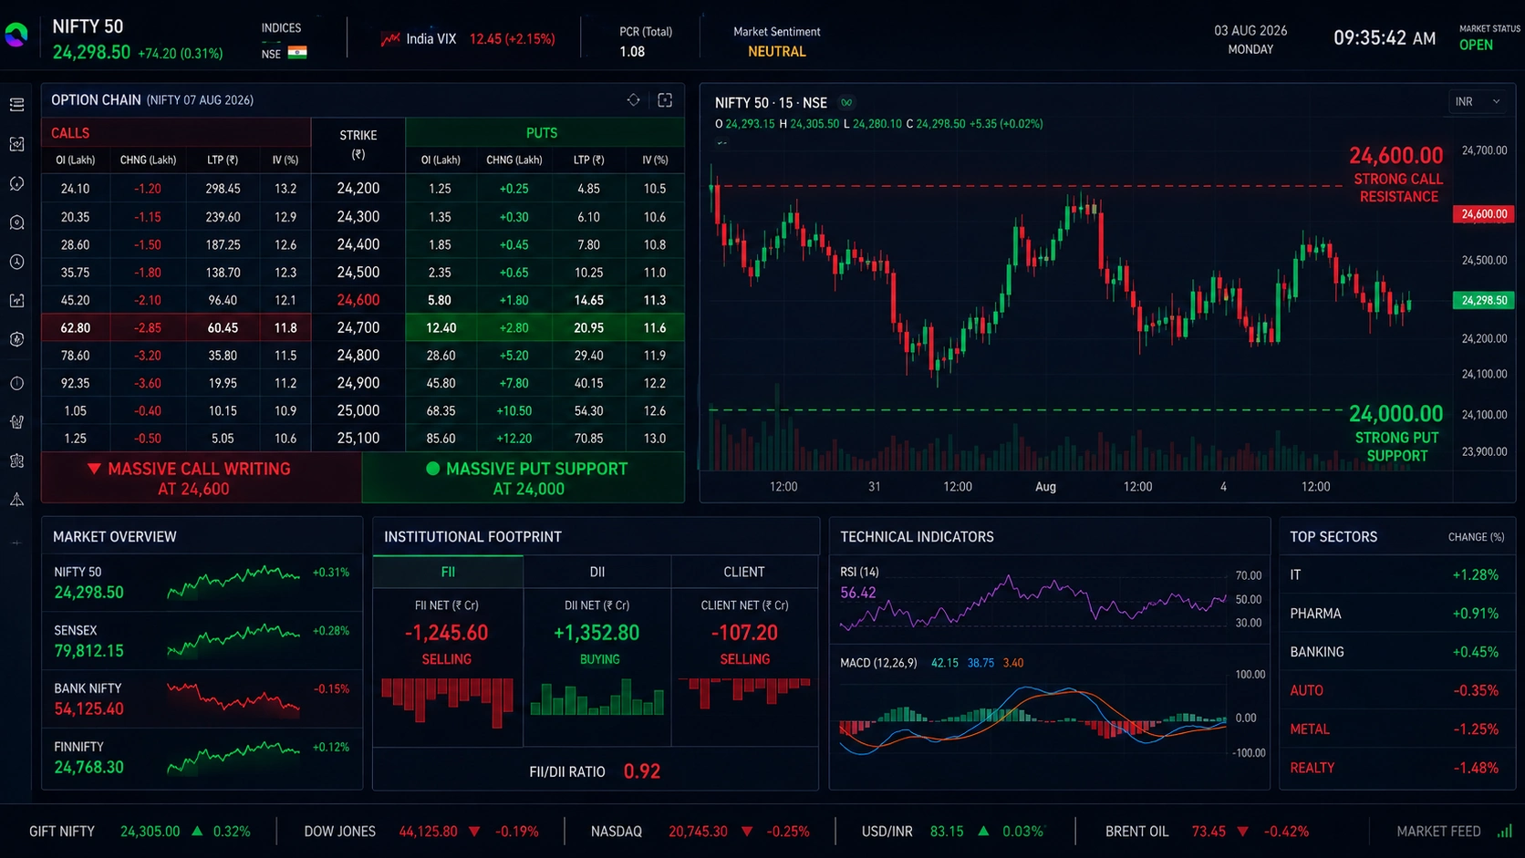Image resolution: width=1525 pixels, height=858 pixels.
Task: Click the green dot beside MASSIVE PUT SUPPORT
Action: pyautogui.click(x=433, y=469)
